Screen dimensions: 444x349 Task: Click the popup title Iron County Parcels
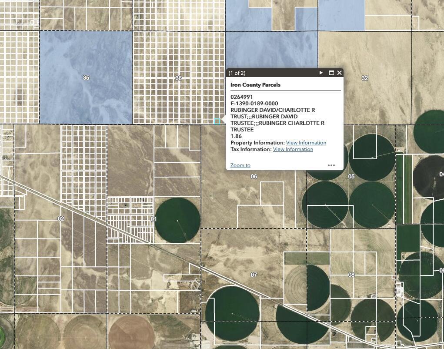pos(255,85)
